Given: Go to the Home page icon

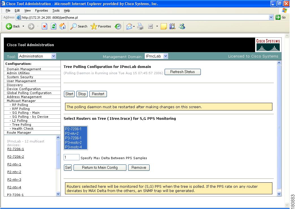Looking at the screenshot, I should tap(63, 26).
